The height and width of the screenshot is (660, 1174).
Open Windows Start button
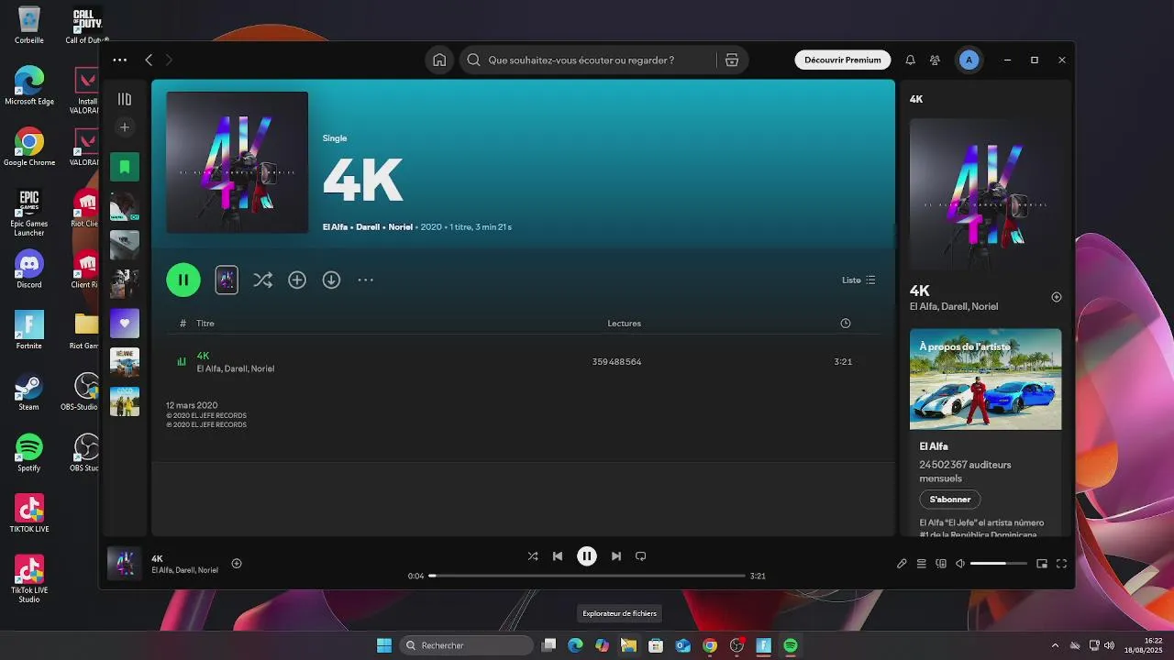pos(384,645)
